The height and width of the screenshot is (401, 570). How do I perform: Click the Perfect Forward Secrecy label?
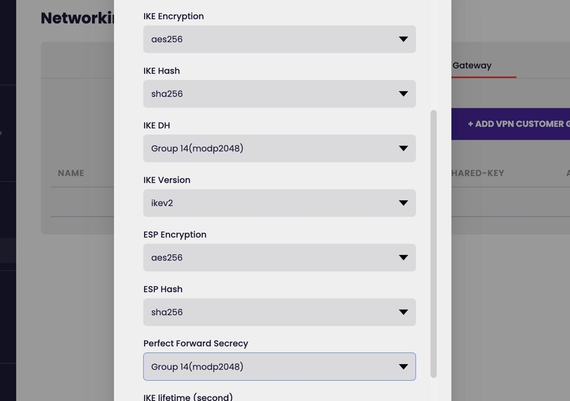point(195,344)
